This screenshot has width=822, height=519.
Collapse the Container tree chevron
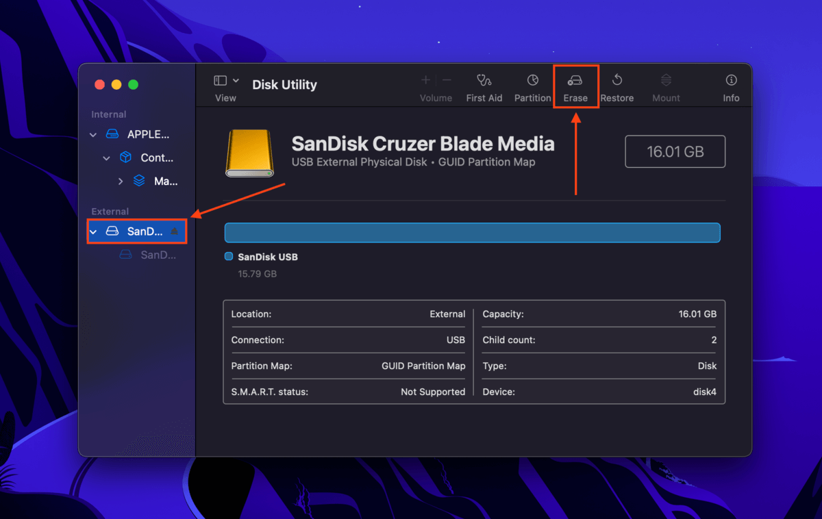tap(107, 158)
